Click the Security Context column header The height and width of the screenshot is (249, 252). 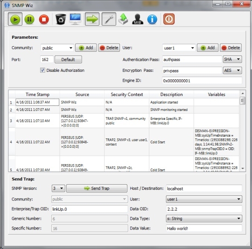click(x=127, y=94)
